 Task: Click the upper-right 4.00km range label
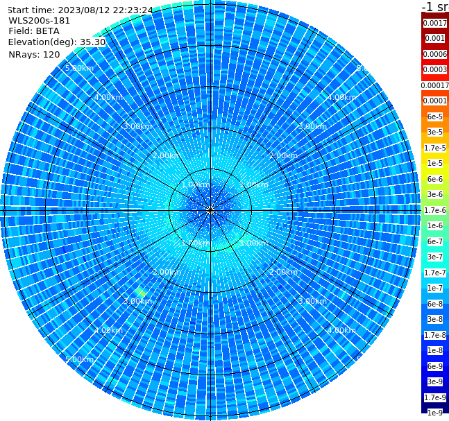pyautogui.click(x=341, y=97)
